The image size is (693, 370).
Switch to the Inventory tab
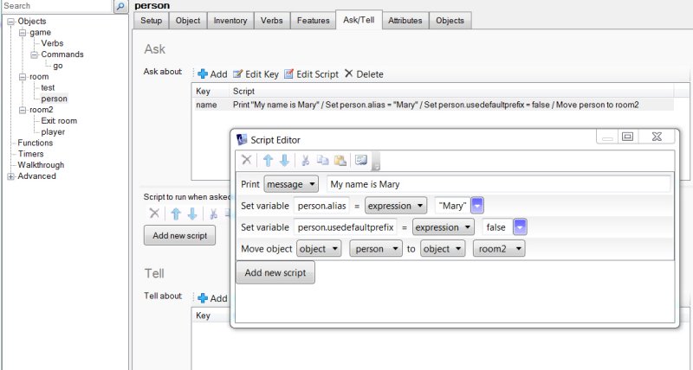pos(230,20)
